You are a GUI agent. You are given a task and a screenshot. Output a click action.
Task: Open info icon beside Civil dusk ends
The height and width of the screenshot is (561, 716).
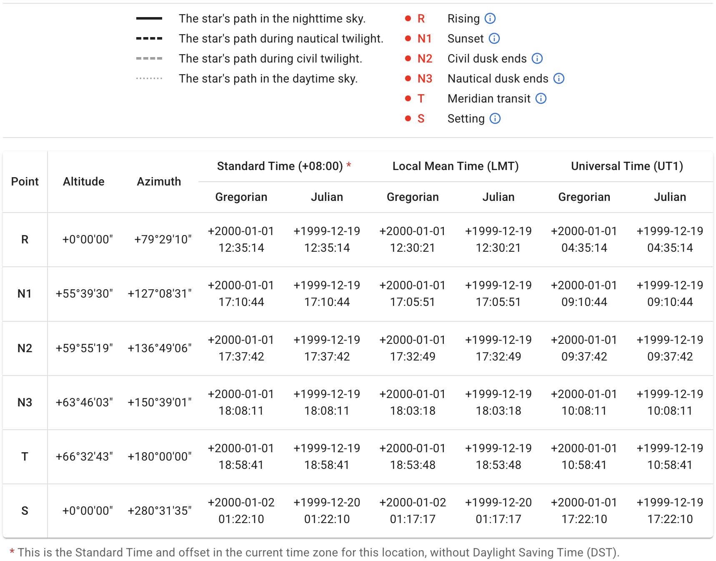537,58
